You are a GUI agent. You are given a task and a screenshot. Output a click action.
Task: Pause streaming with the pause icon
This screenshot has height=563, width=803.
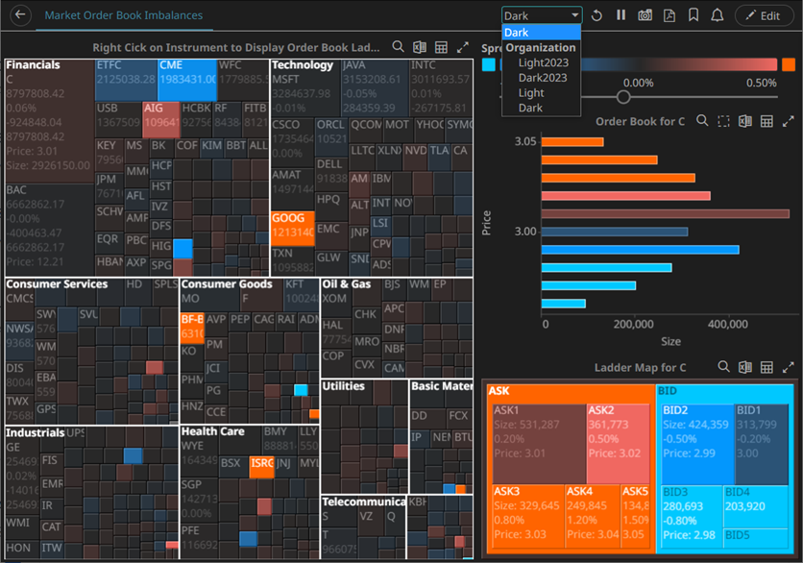tap(620, 14)
